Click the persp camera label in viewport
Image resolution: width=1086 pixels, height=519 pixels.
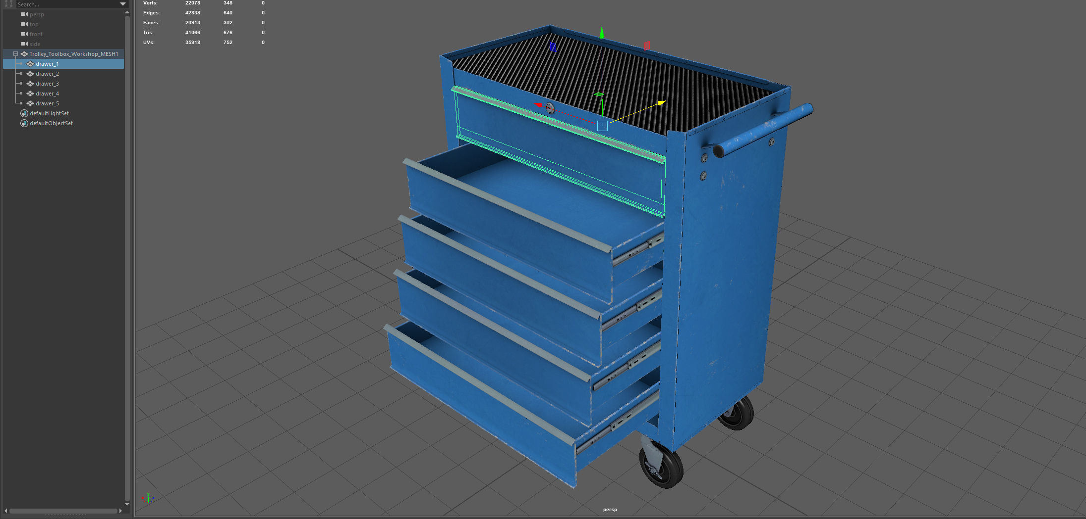click(x=610, y=510)
